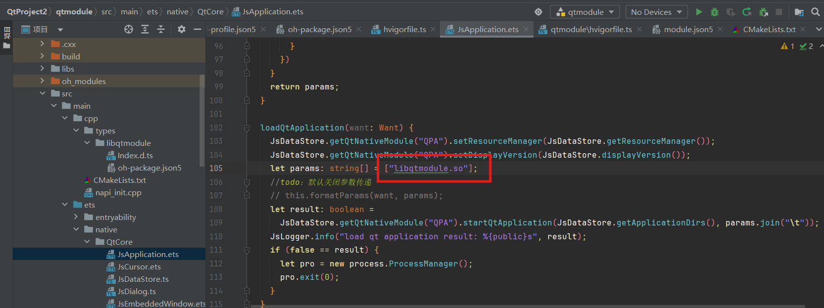
Task: Start debugging with the green bug icon
Action: (x=715, y=12)
